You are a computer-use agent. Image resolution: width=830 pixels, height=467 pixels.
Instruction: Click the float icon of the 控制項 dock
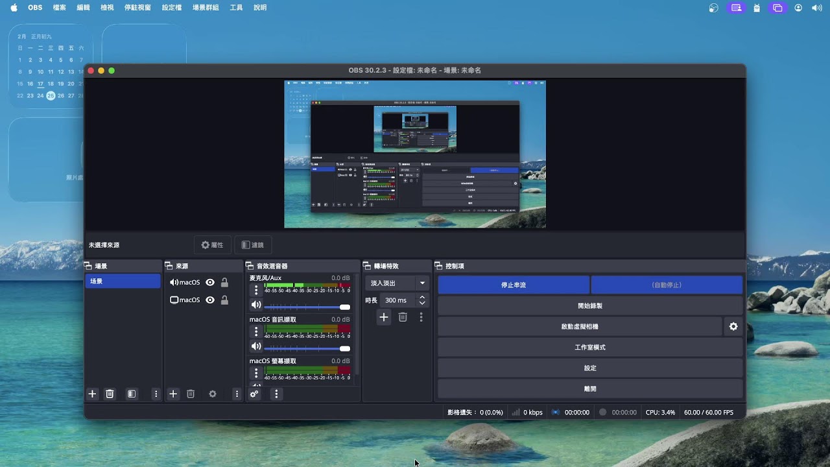[x=438, y=266]
